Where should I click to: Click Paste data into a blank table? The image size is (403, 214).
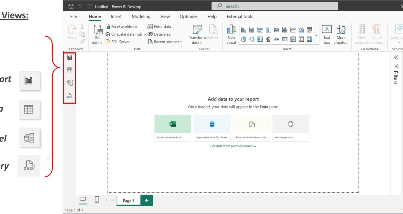(251, 128)
